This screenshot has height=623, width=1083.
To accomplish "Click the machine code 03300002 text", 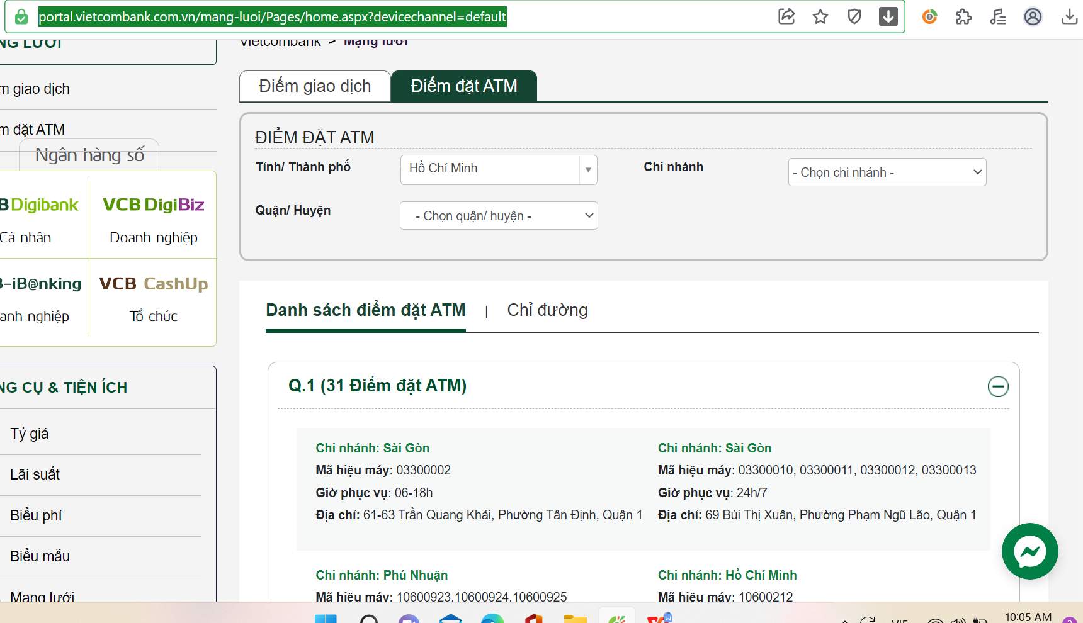I will tap(423, 470).
